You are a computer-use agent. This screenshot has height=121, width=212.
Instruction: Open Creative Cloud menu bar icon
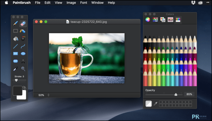point(200,3)
